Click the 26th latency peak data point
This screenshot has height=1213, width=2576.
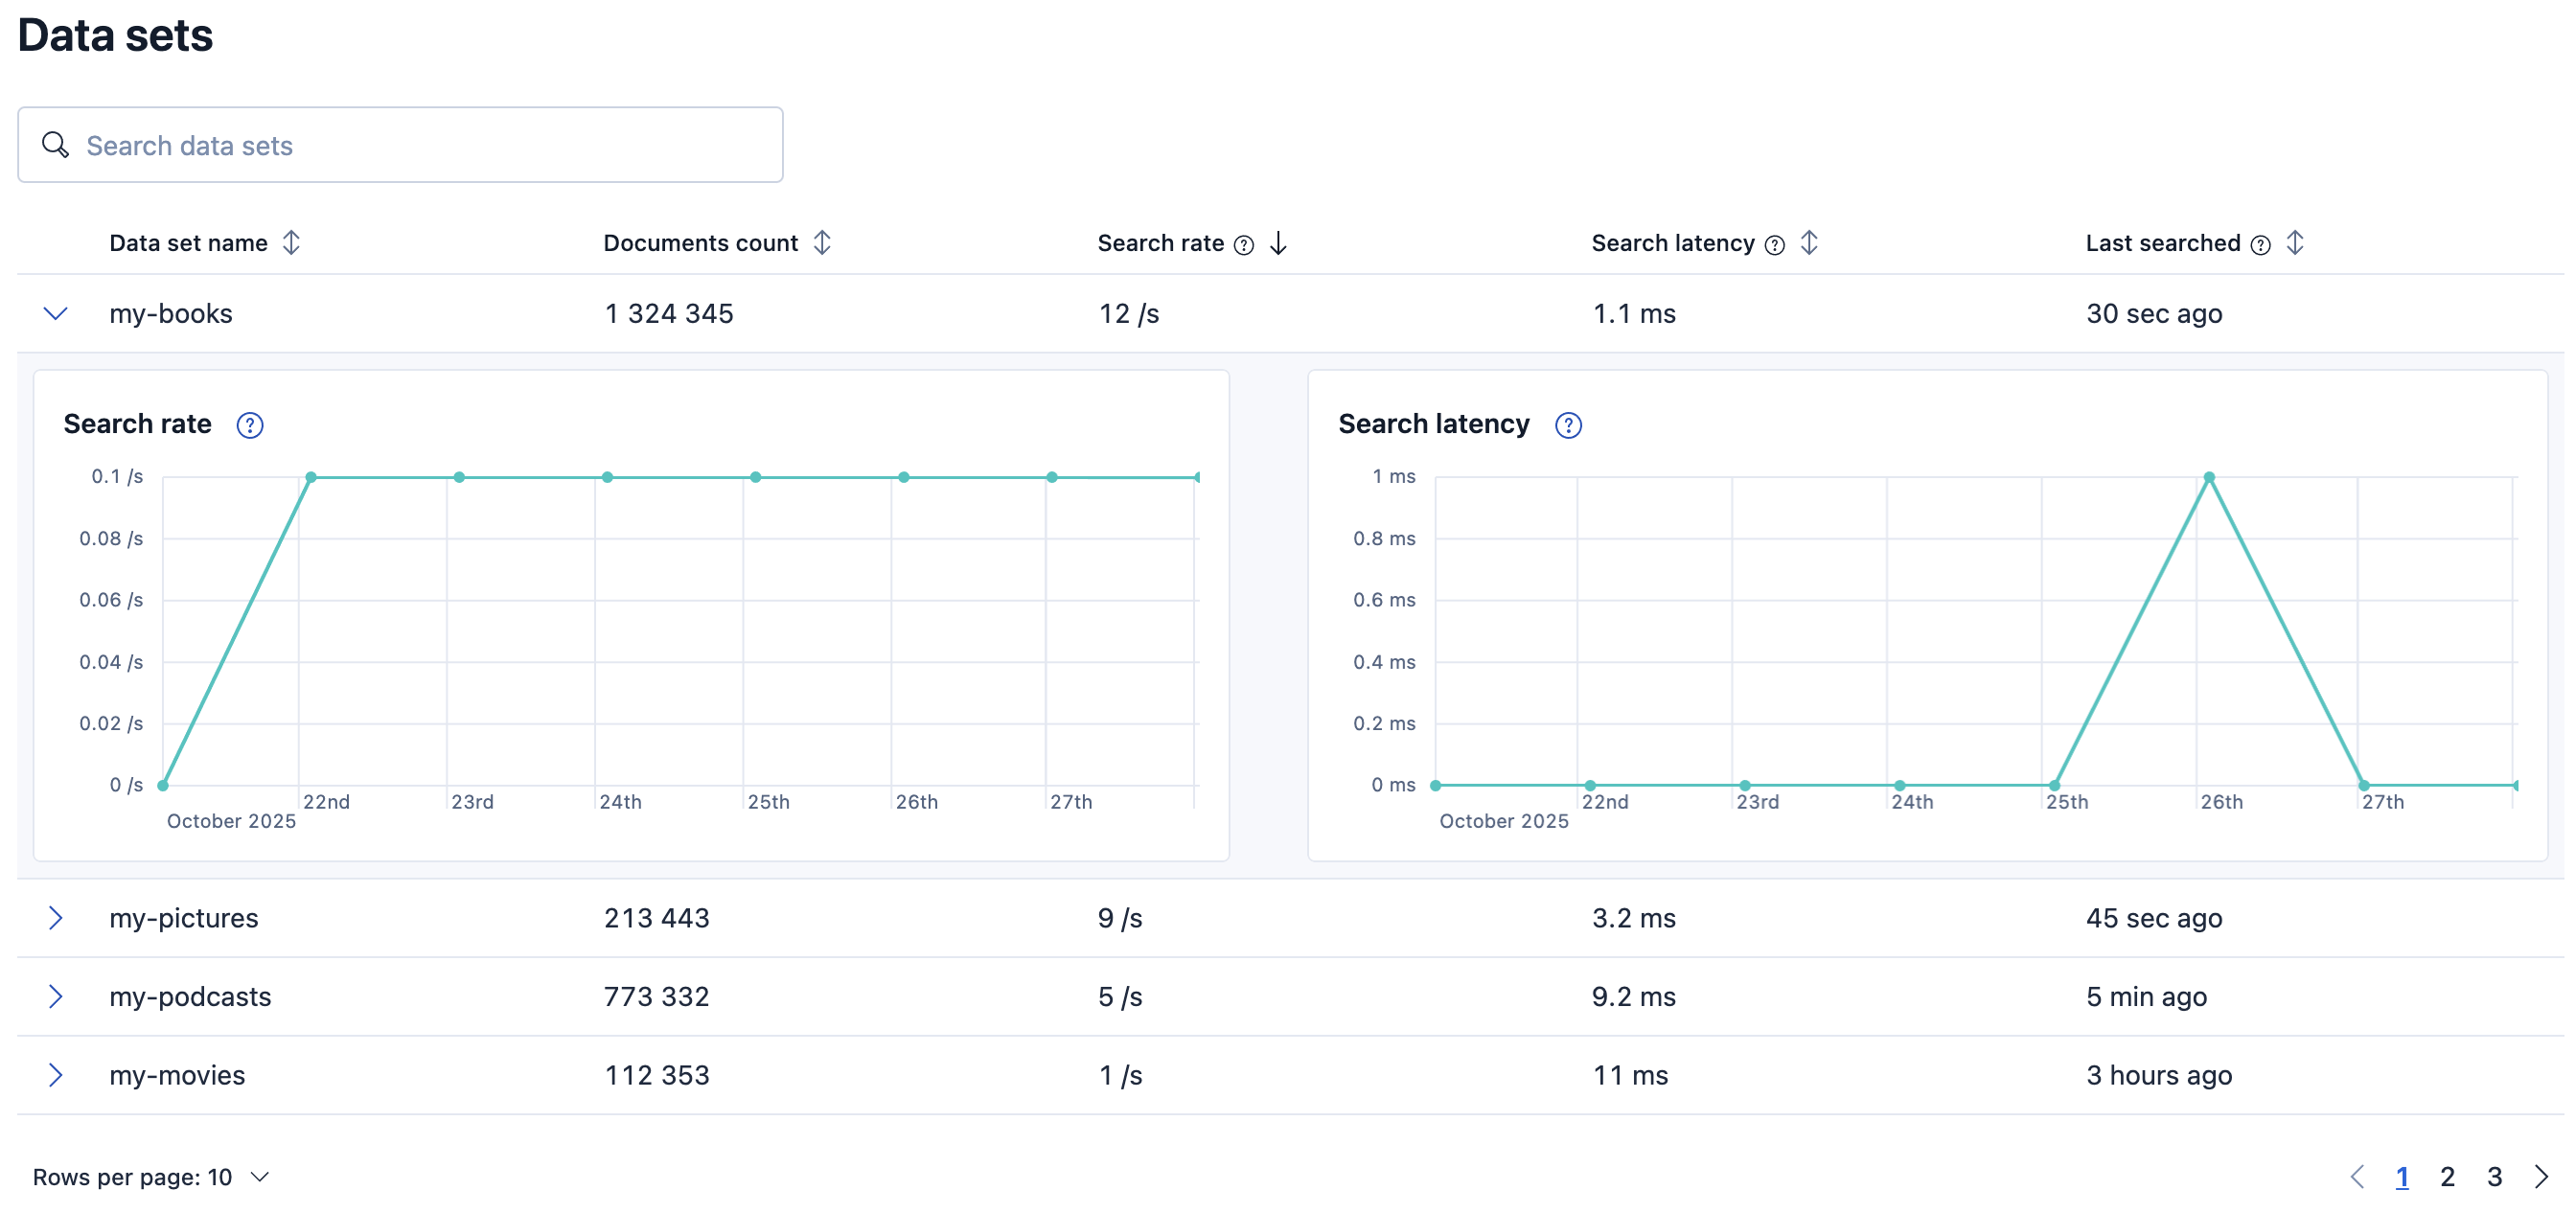coord(2208,477)
